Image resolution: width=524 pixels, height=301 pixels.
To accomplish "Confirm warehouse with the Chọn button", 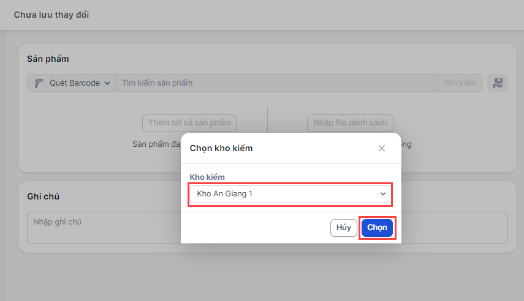I will coord(377,228).
